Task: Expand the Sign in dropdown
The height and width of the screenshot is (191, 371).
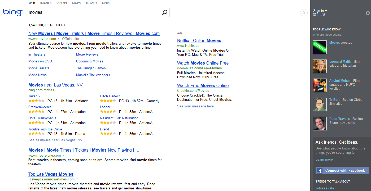Action: click(x=320, y=11)
